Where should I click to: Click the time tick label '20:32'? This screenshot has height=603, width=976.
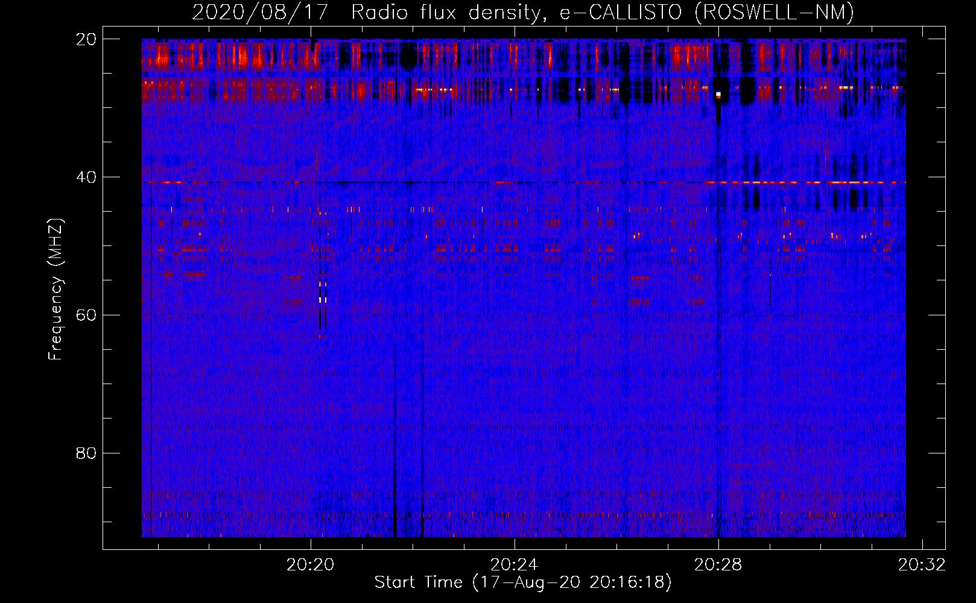[x=922, y=565]
